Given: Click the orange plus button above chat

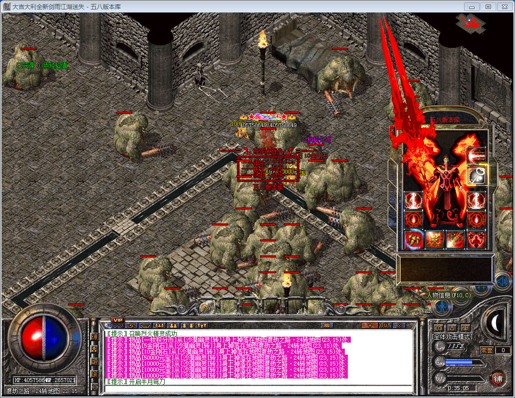Looking at the screenshot, I should pyautogui.click(x=370, y=325).
